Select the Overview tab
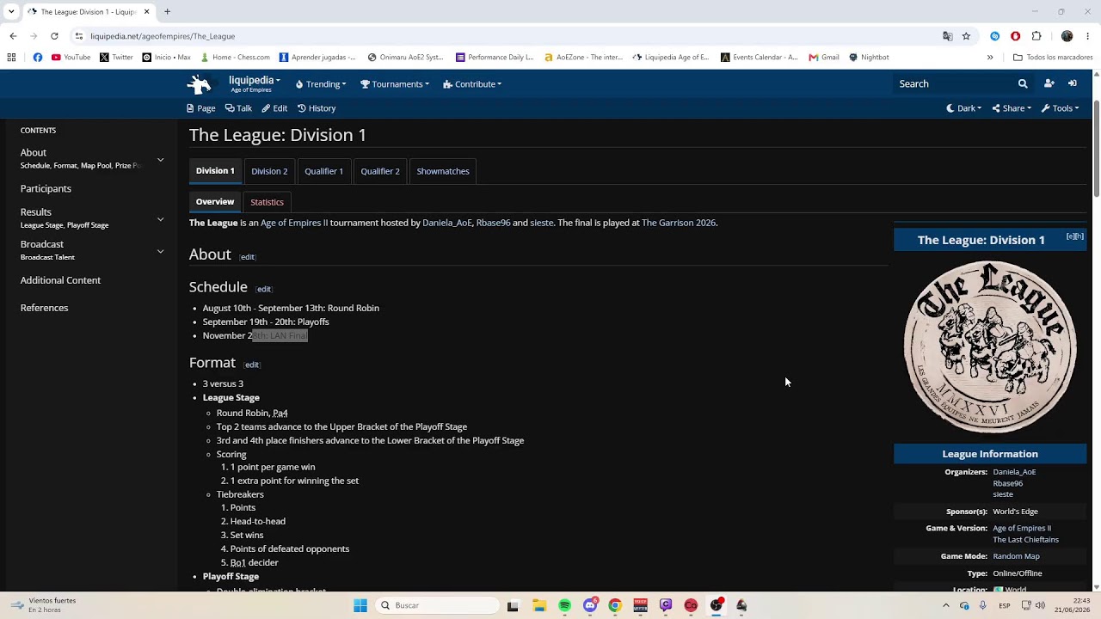Image resolution: width=1101 pixels, height=619 pixels. pos(215,202)
